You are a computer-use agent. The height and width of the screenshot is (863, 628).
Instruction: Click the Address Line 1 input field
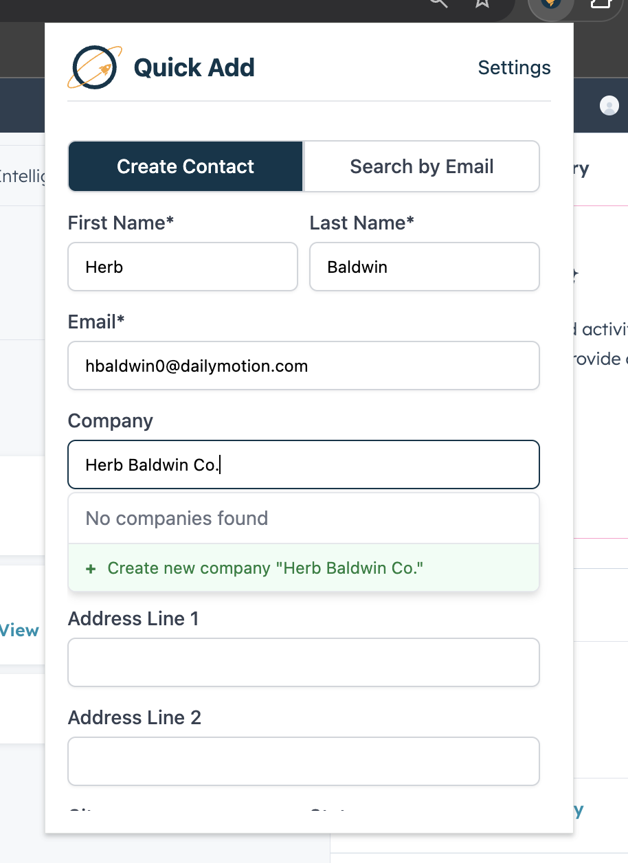(304, 662)
